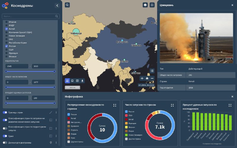This screenshot has width=237, height=148.
Task: Check the Компания SpaceX (США) checkbox
Action: 7,32
